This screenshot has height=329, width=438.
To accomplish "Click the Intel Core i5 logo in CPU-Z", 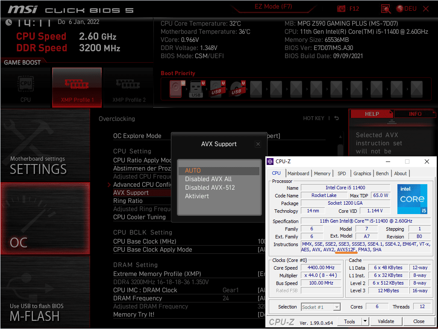I will 412,199.
